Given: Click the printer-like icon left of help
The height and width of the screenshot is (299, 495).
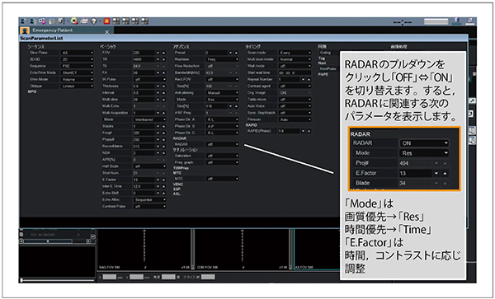Looking at the screenshot, I should [x=84, y=21].
